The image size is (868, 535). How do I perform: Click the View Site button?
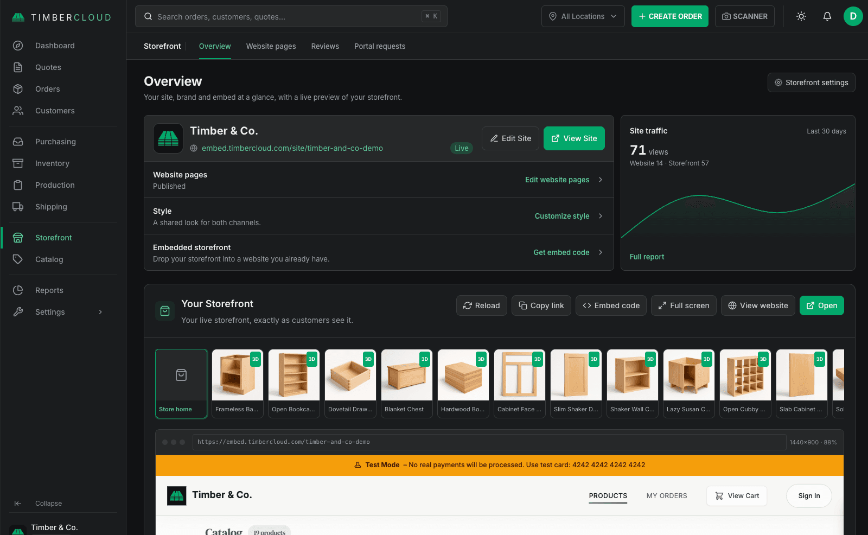(574, 138)
